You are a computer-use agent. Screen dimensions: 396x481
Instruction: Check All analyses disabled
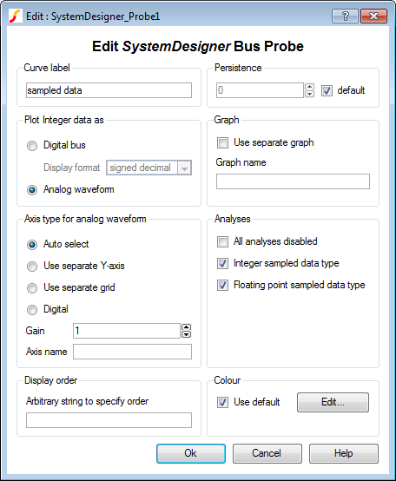(x=222, y=241)
